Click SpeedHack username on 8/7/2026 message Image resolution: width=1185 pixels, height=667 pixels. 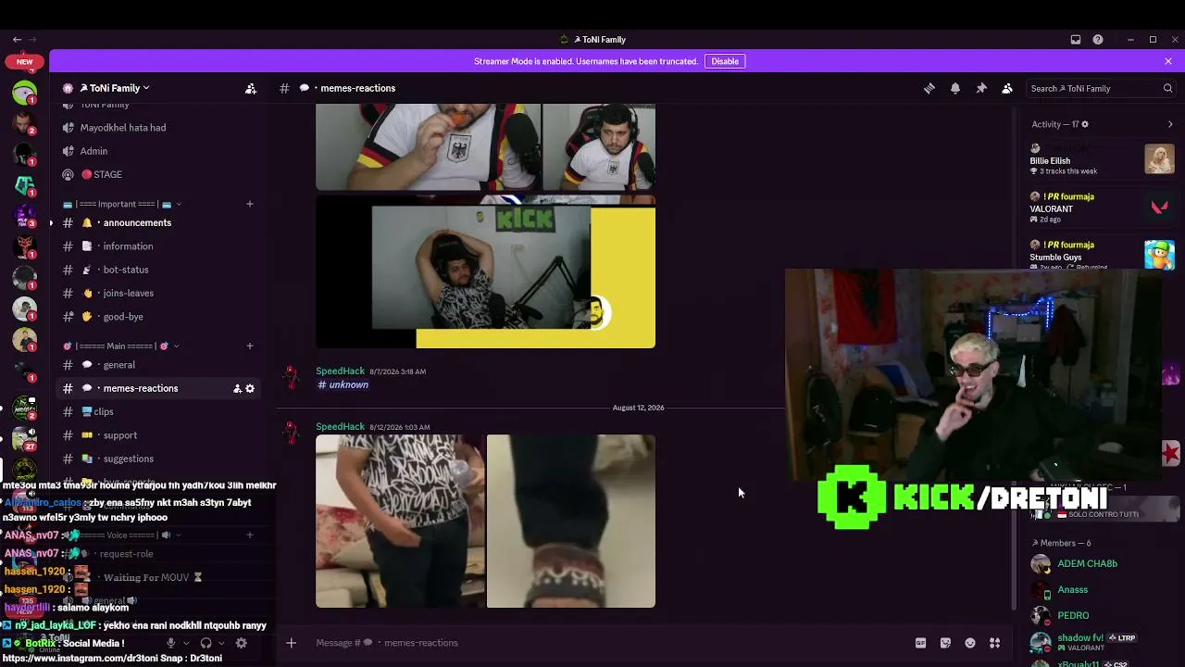point(341,371)
